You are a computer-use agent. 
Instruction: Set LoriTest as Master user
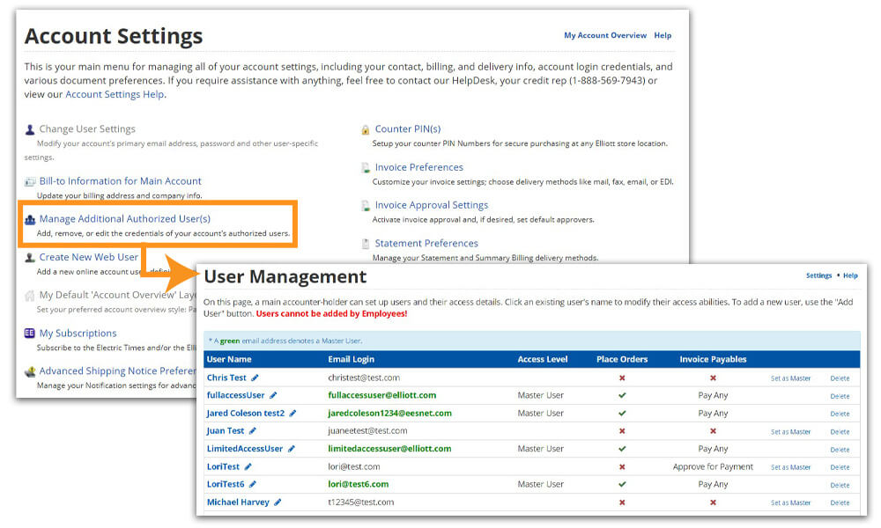(791, 466)
